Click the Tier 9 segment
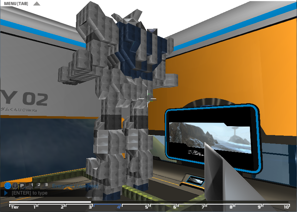Image resolution: width=297 pixels, height=212 pixels. pos(248,207)
